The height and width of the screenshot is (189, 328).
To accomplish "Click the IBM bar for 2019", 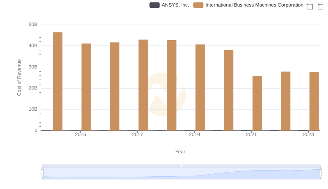I will click(x=200, y=87).
